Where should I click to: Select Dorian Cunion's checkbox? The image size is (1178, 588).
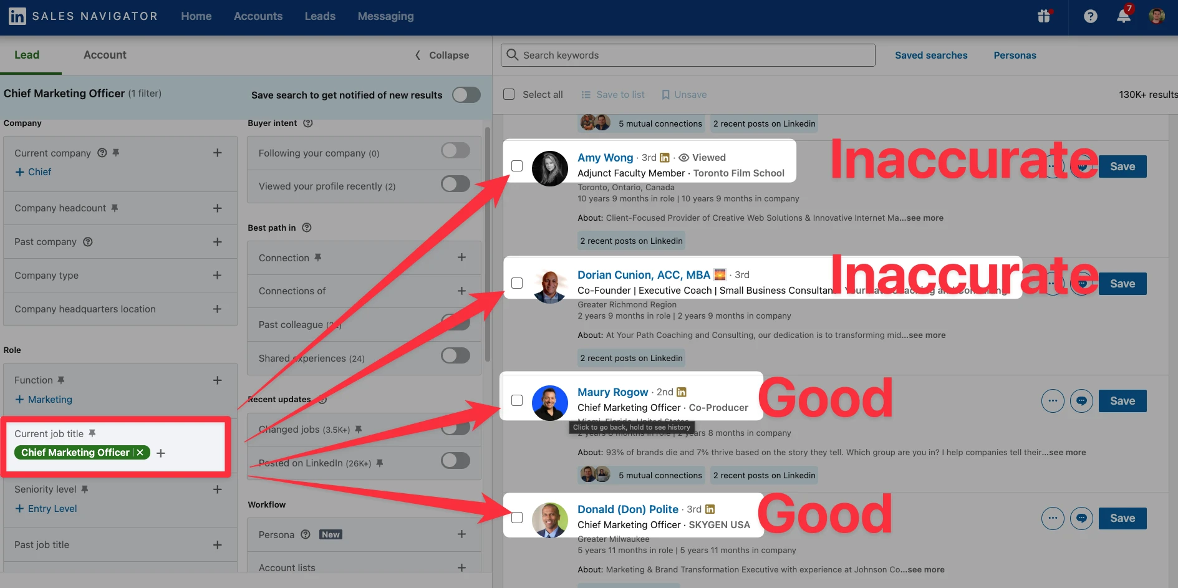pyautogui.click(x=517, y=283)
